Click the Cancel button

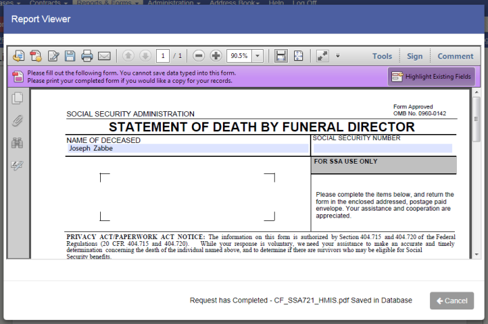tap(452, 301)
